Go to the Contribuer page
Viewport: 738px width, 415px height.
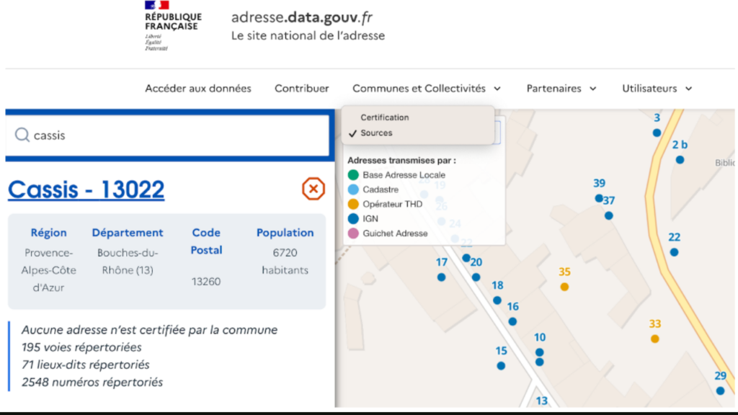[x=302, y=89]
